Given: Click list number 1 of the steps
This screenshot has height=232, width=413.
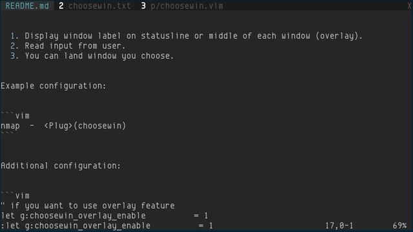Looking at the screenshot, I should pyautogui.click(x=14, y=36).
